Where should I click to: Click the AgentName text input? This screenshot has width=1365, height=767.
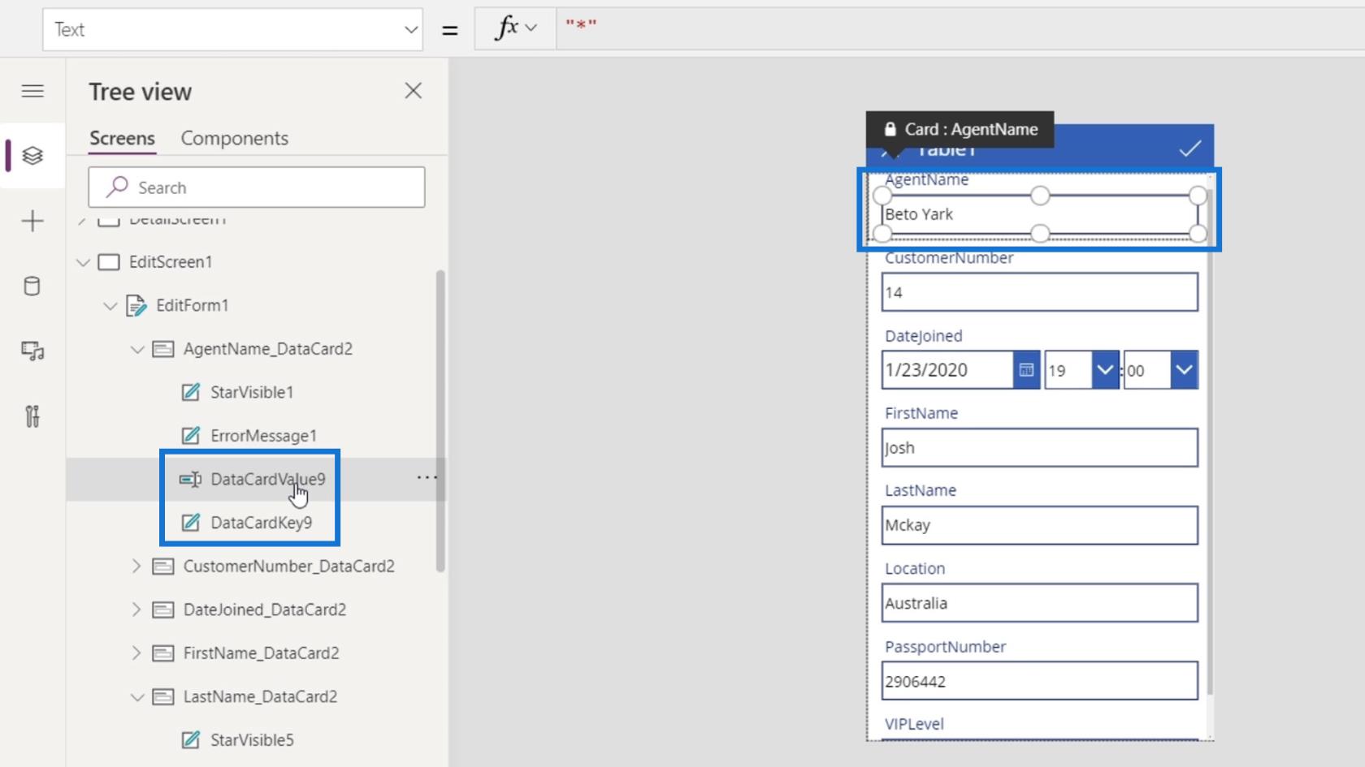1039,214
